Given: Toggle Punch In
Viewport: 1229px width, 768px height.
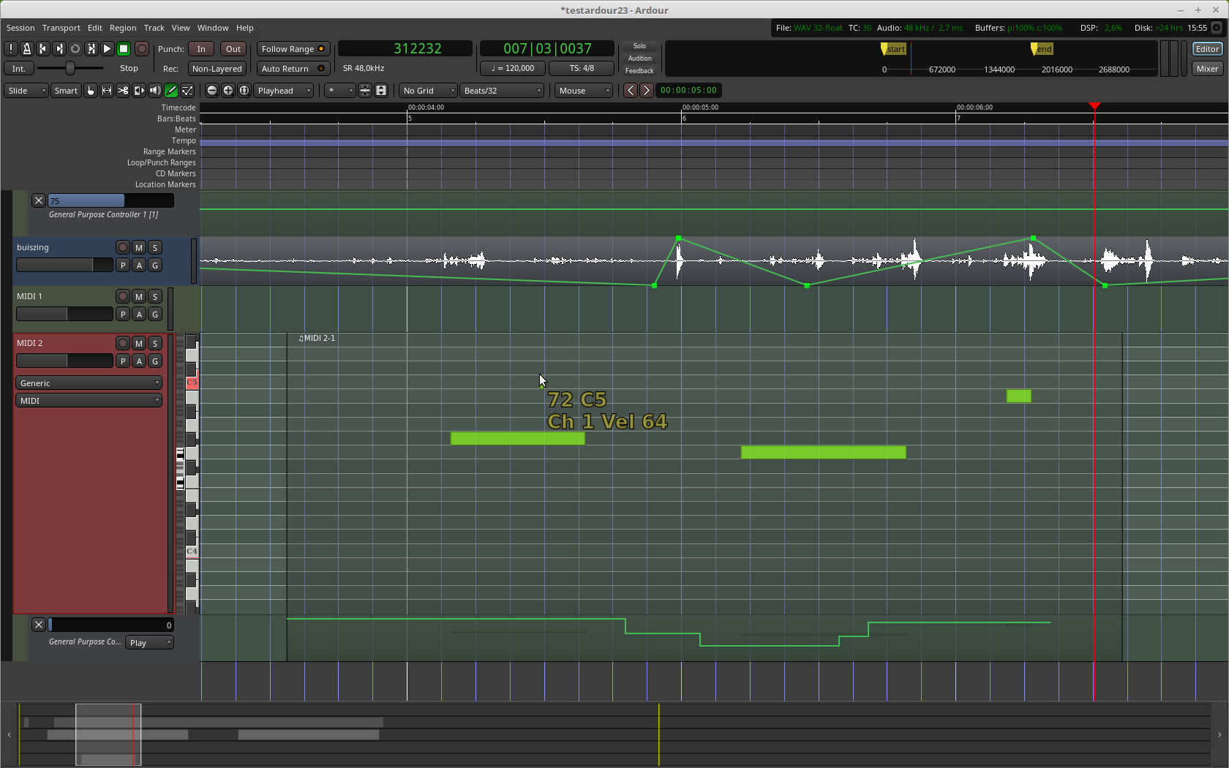Looking at the screenshot, I should (x=201, y=49).
